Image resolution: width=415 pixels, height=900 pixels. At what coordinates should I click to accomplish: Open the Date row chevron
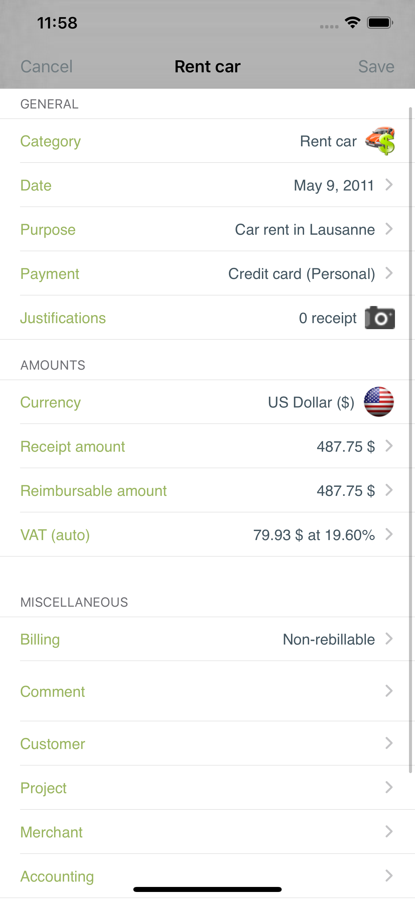coord(389,185)
